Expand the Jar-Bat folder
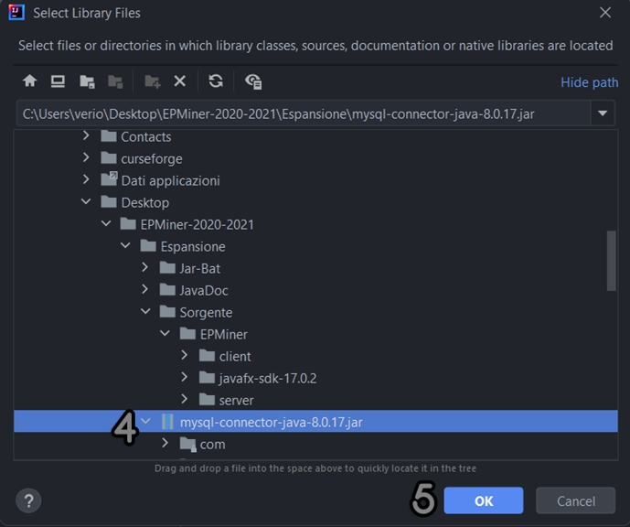630x527 pixels. [x=145, y=267]
